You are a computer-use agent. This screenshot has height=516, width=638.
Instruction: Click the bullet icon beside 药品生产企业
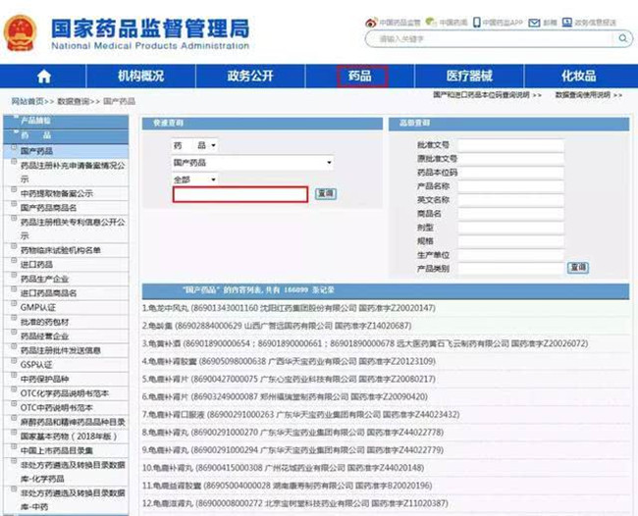tap(14, 276)
